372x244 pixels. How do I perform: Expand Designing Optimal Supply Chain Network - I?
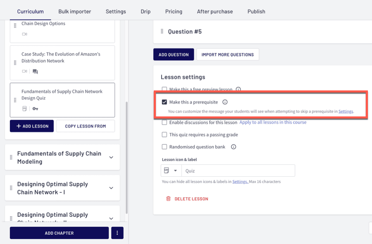tap(111, 188)
